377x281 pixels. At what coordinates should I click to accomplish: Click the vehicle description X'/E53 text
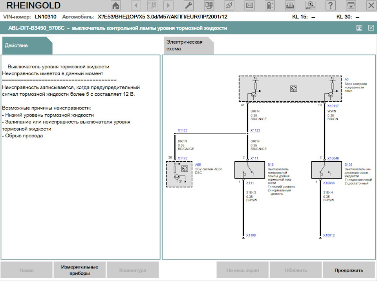click(x=163, y=17)
